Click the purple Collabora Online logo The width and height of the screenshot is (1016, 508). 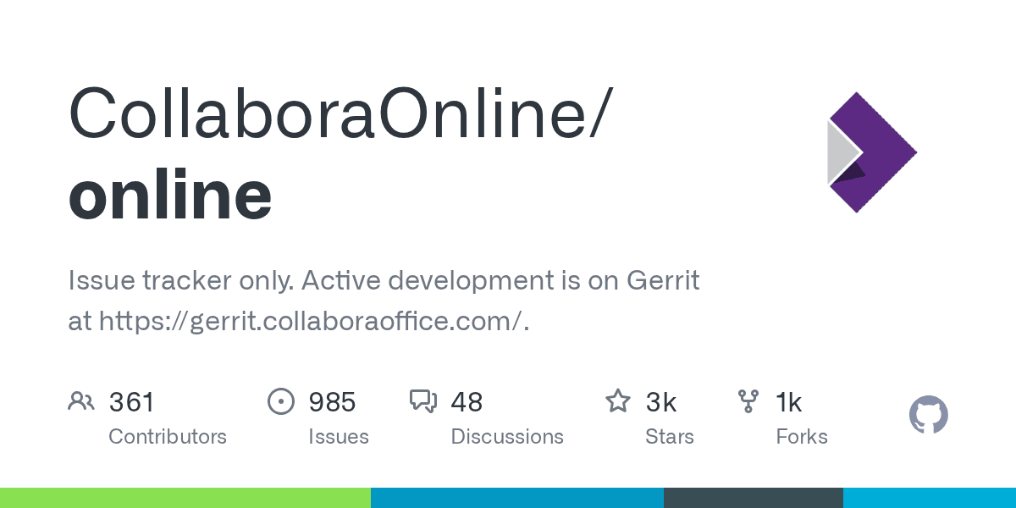[x=872, y=152]
